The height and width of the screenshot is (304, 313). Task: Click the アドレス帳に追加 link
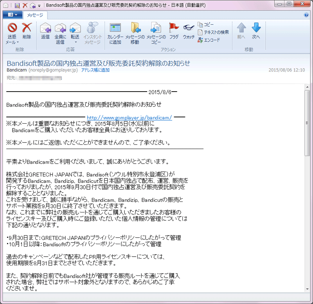click(x=95, y=70)
